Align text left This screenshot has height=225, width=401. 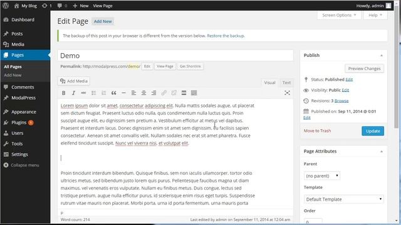(x=133, y=93)
